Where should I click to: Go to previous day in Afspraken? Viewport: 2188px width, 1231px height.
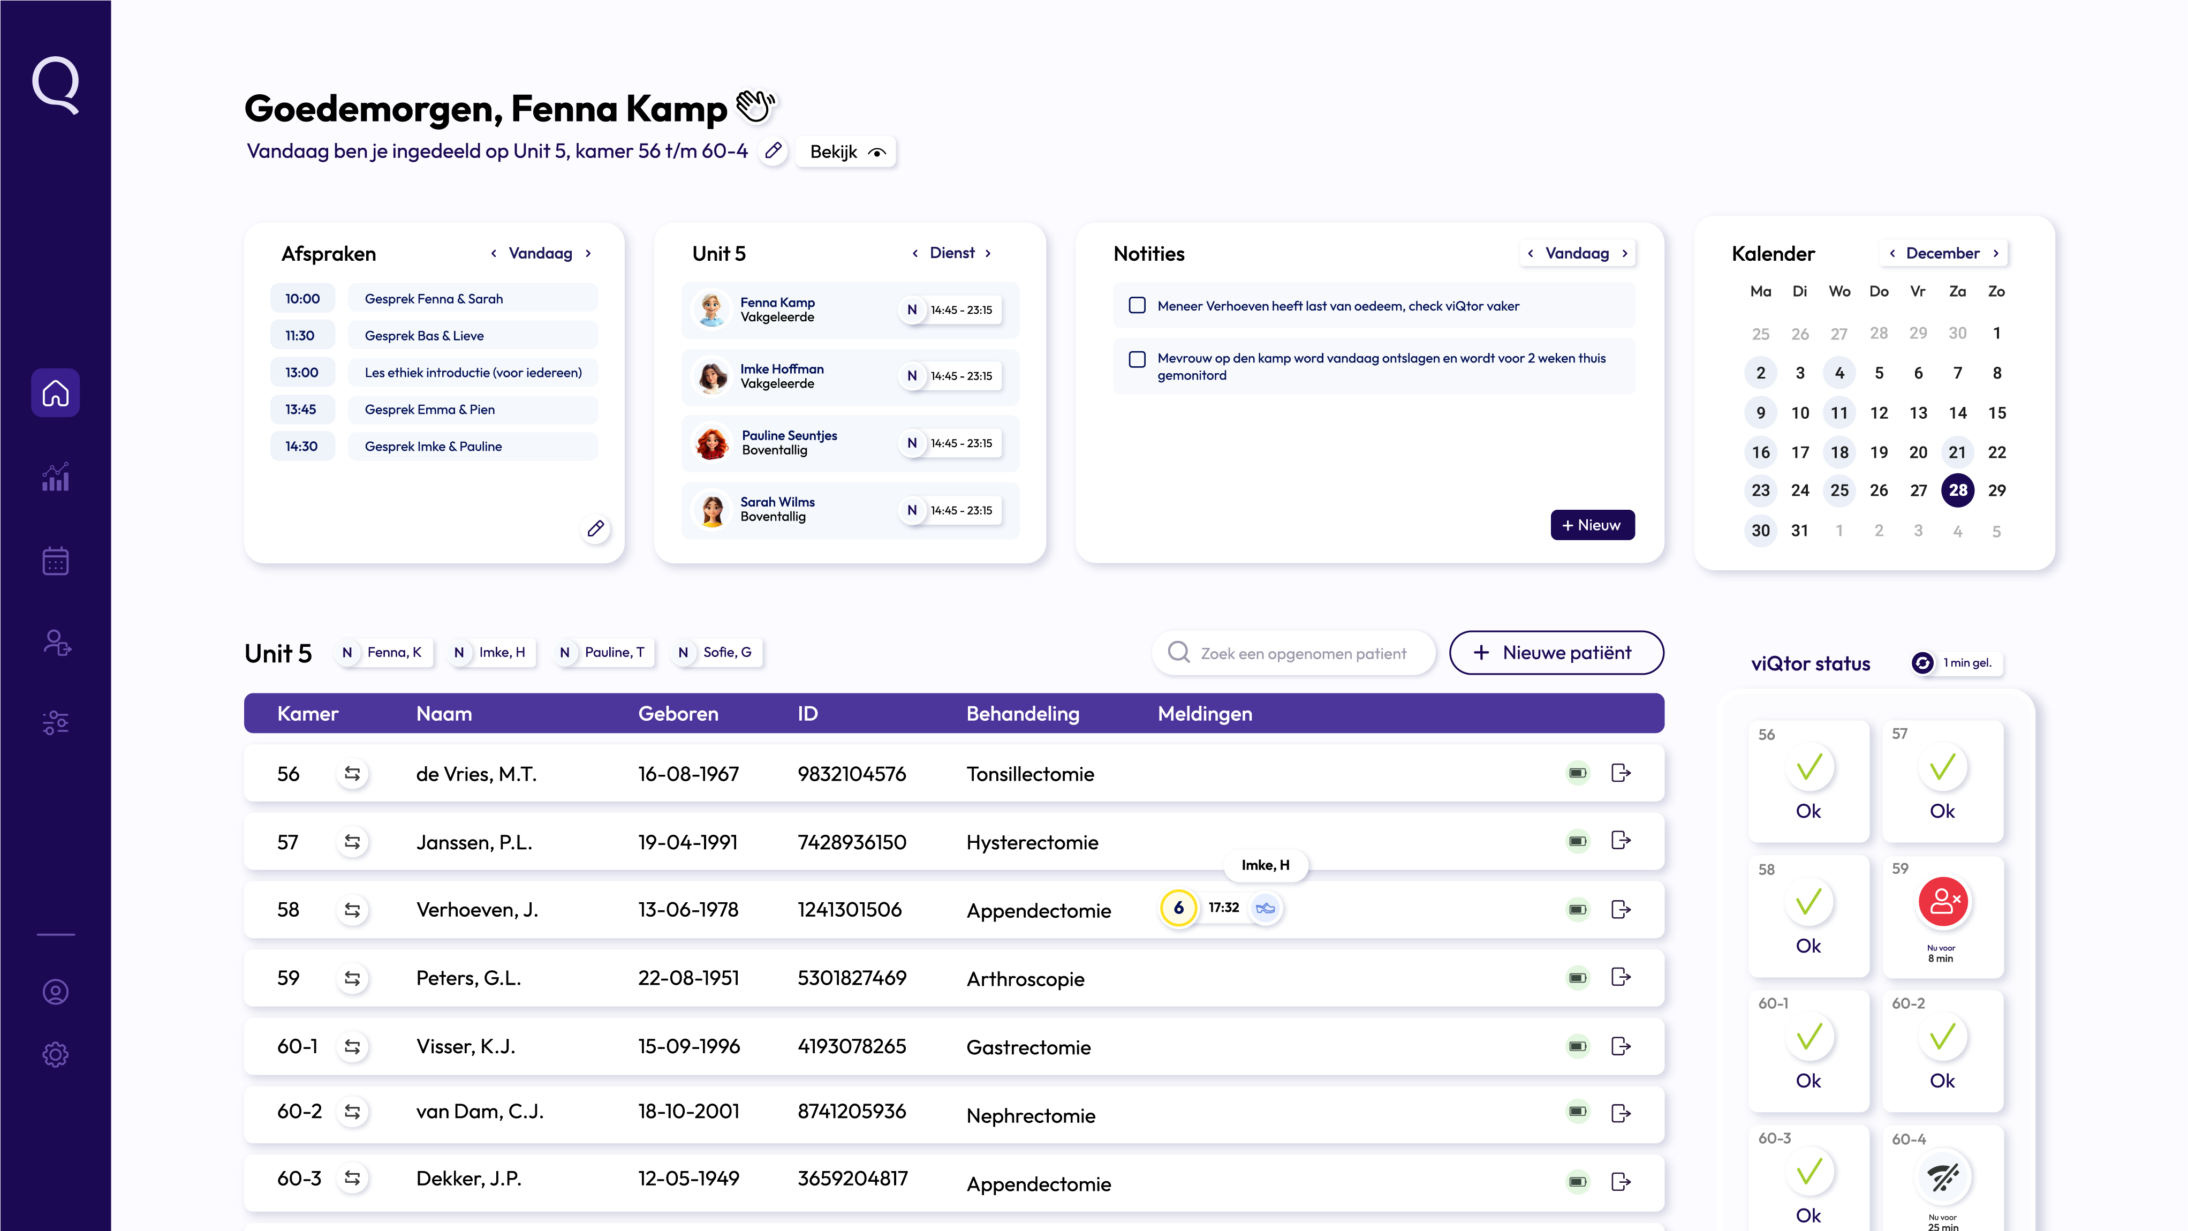pos(494,253)
